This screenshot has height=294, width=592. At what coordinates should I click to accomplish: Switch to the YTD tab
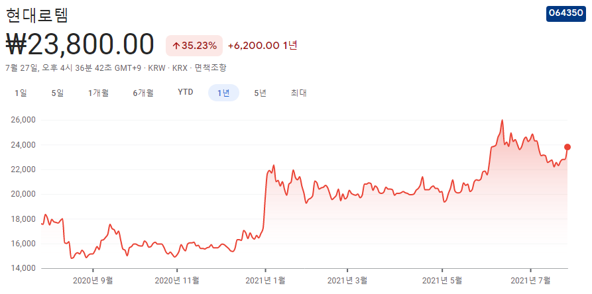[x=186, y=92]
